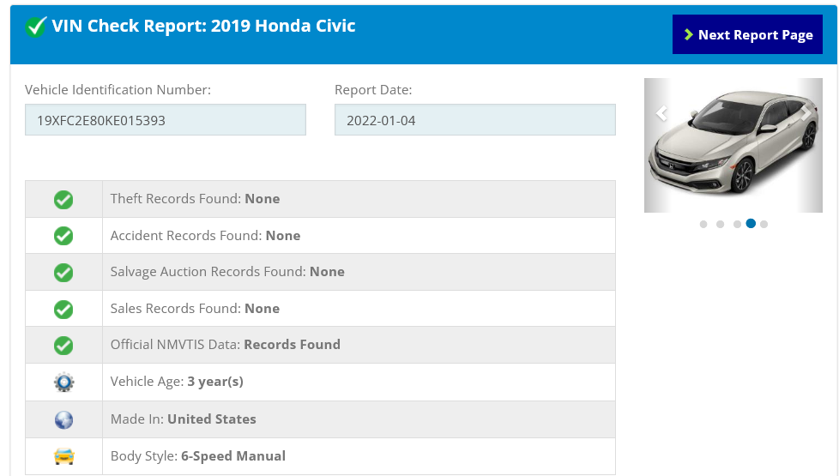This screenshot has height=476, width=839.
Task: Select the first carousel dot
Action: click(x=703, y=224)
